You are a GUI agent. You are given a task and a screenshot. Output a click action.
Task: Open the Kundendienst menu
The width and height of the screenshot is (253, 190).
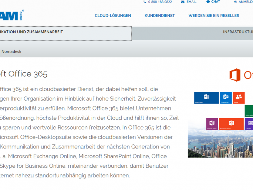(x=159, y=16)
